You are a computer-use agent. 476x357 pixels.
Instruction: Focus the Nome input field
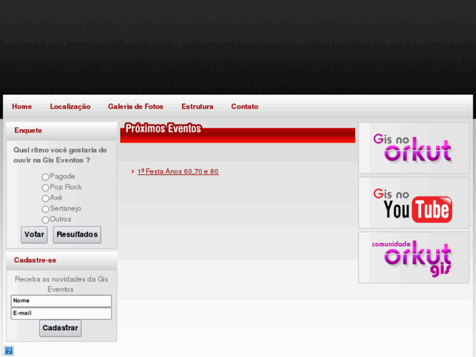pyautogui.click(x=62, y=301)
